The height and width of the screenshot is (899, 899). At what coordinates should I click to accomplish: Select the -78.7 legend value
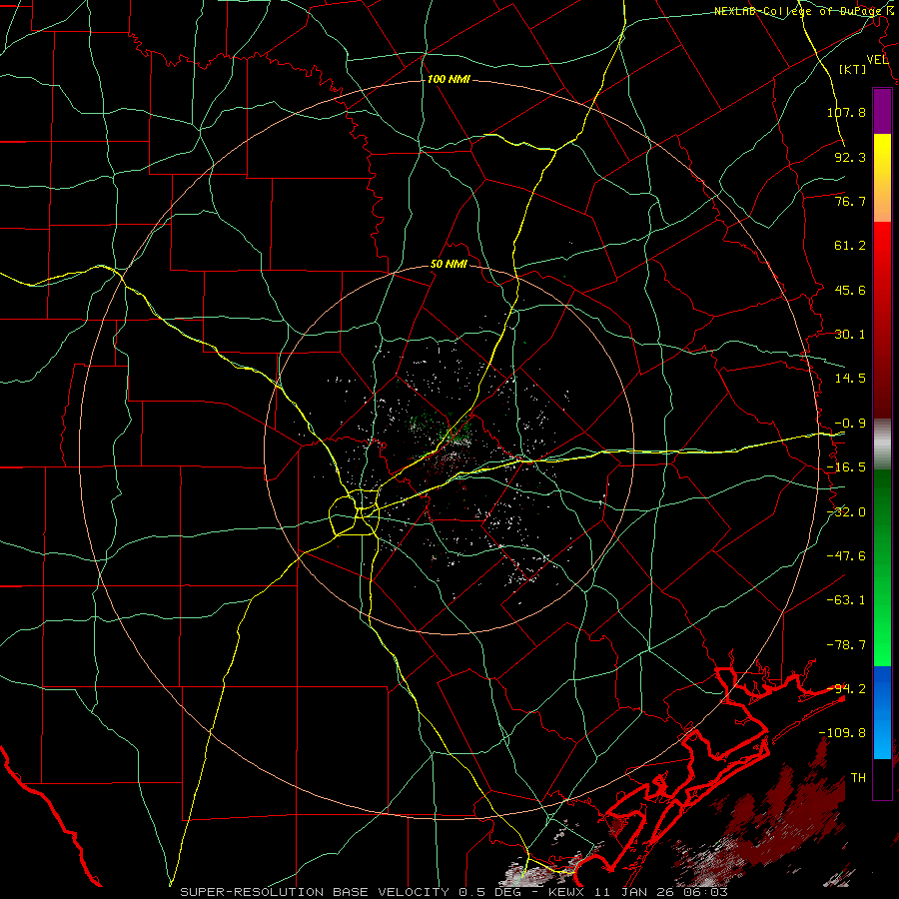(x=846, y=644)
